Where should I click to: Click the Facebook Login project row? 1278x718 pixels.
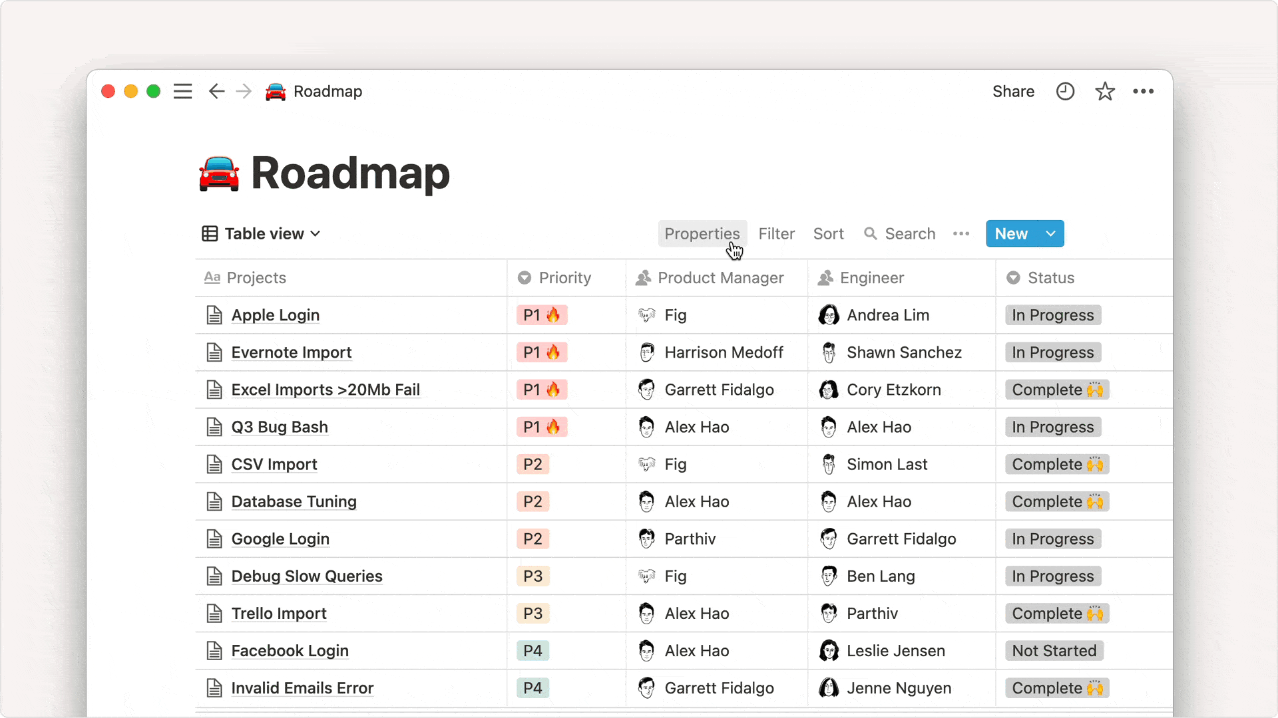point(290,650)
